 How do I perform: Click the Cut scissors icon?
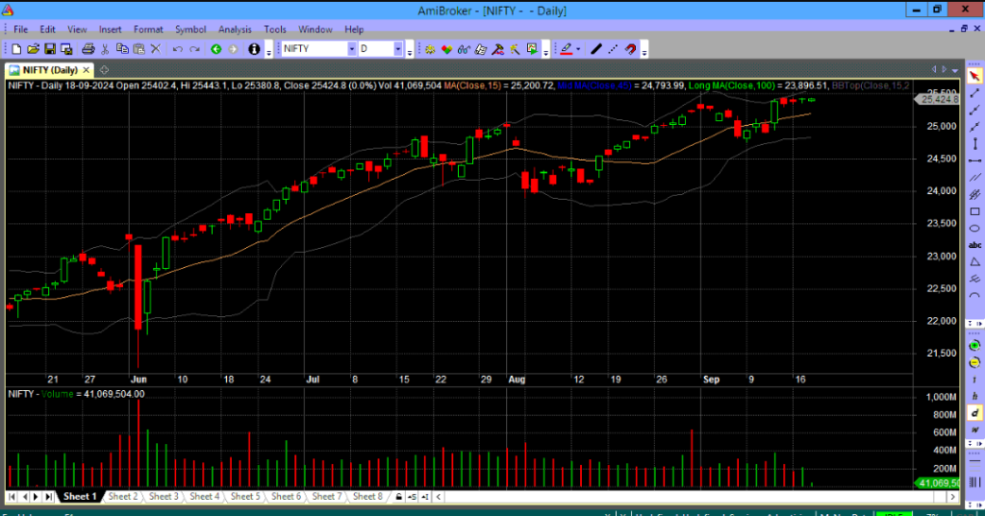tap(105, 49)
